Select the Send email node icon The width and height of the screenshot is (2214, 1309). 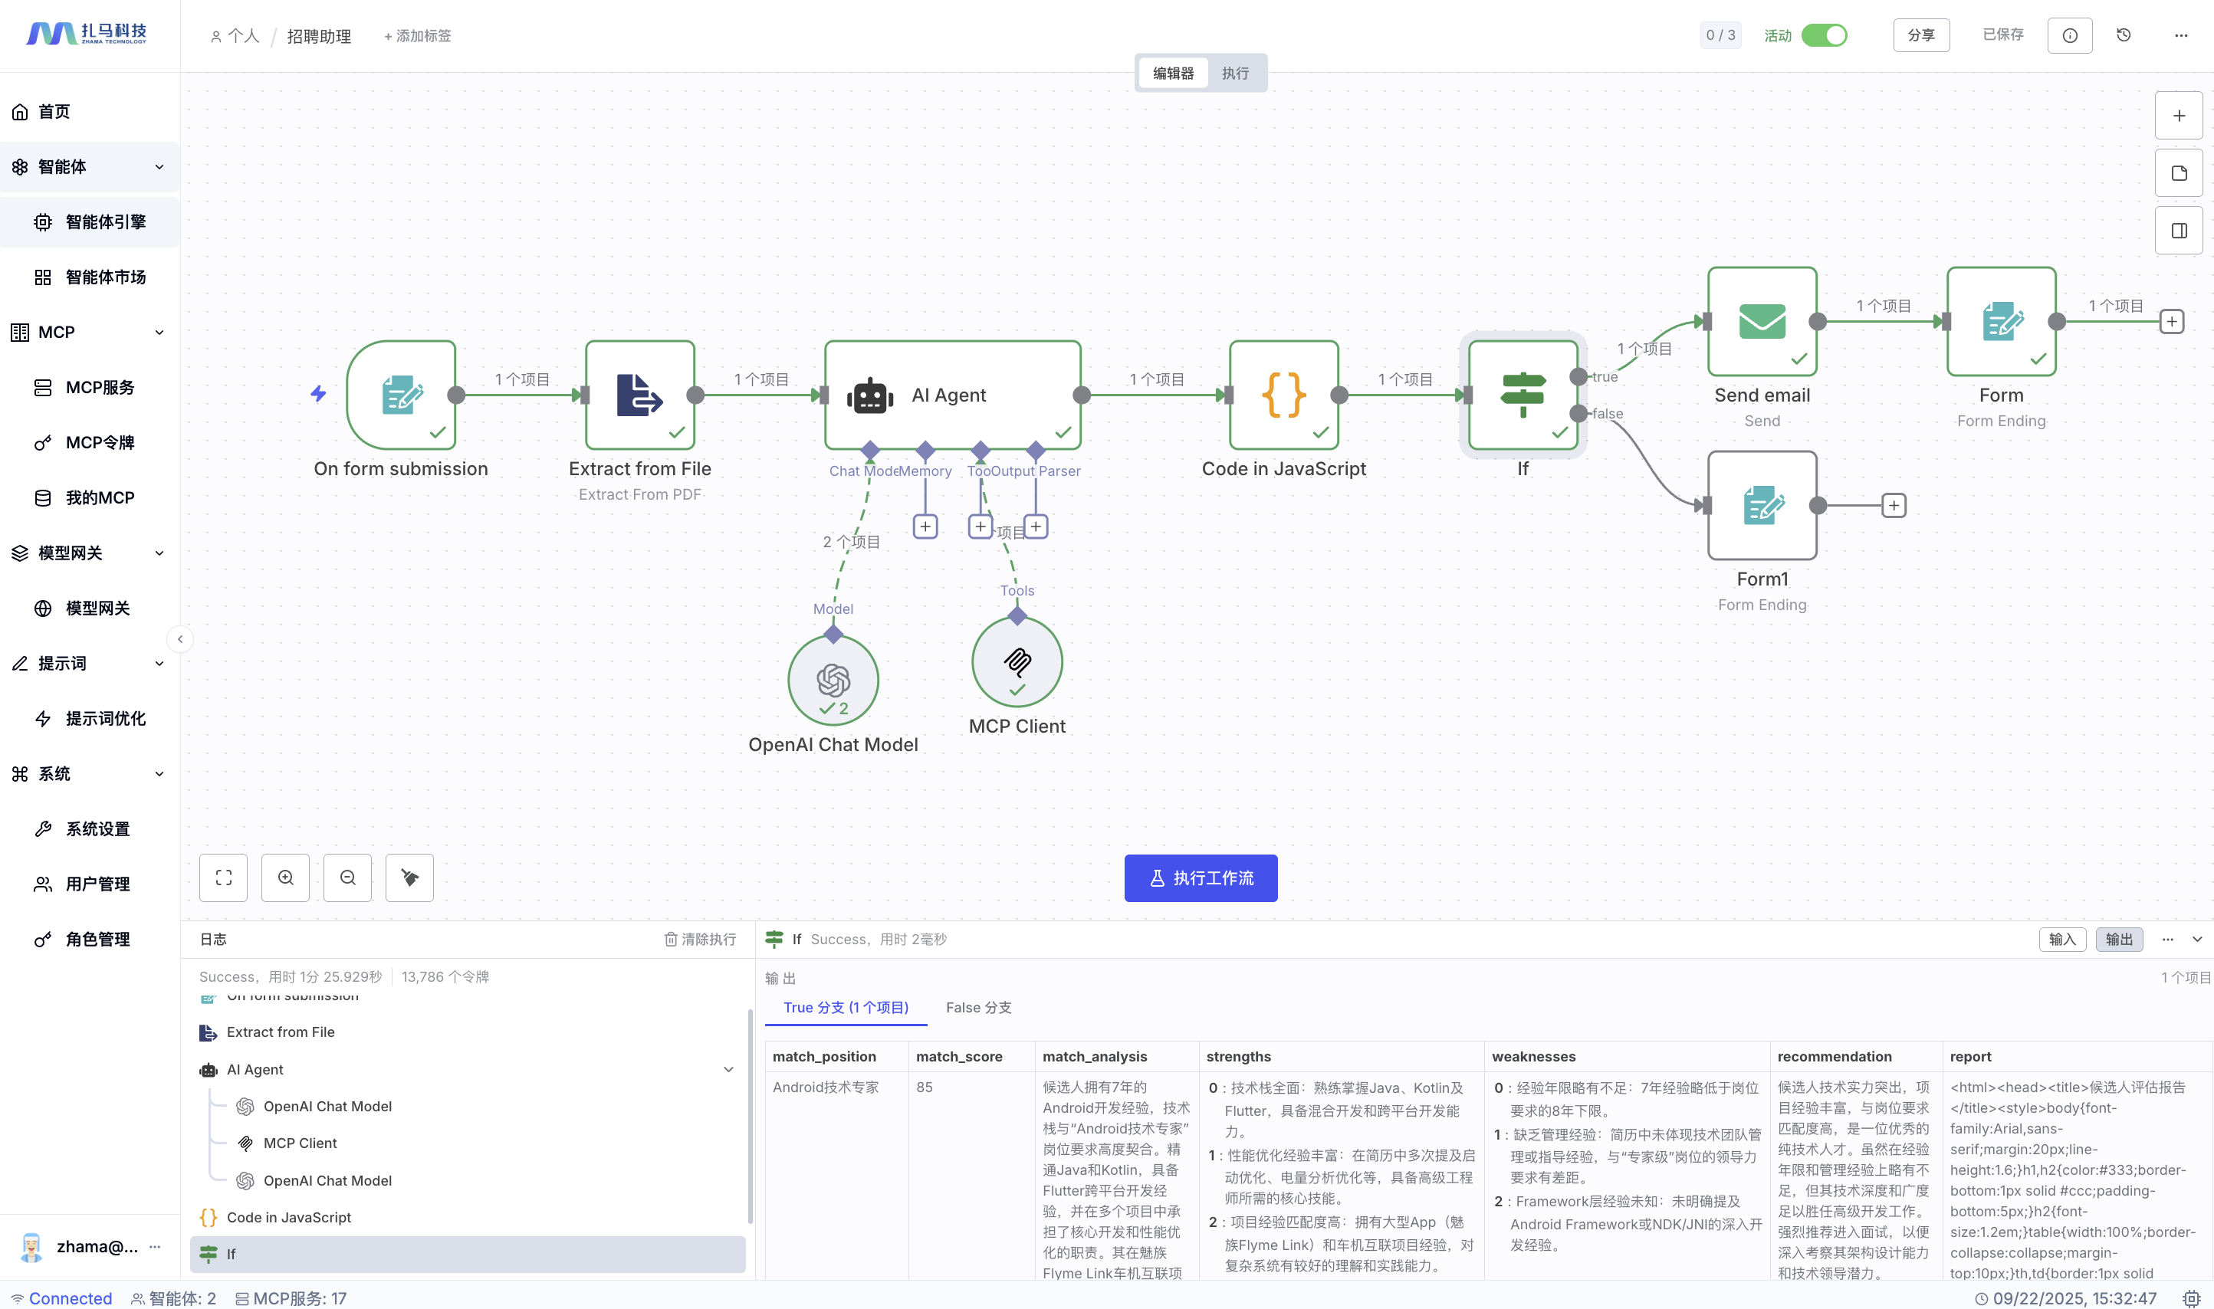1762,322
